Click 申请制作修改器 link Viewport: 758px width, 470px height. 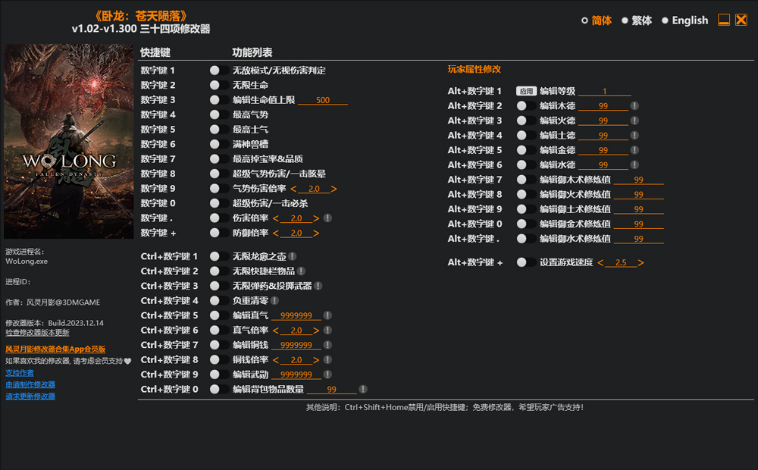30,384
